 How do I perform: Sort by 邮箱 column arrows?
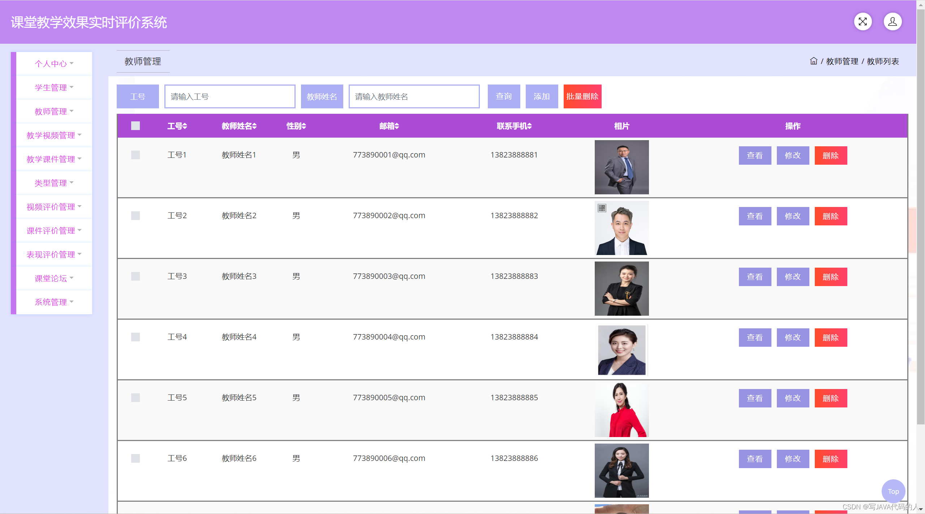397,126
